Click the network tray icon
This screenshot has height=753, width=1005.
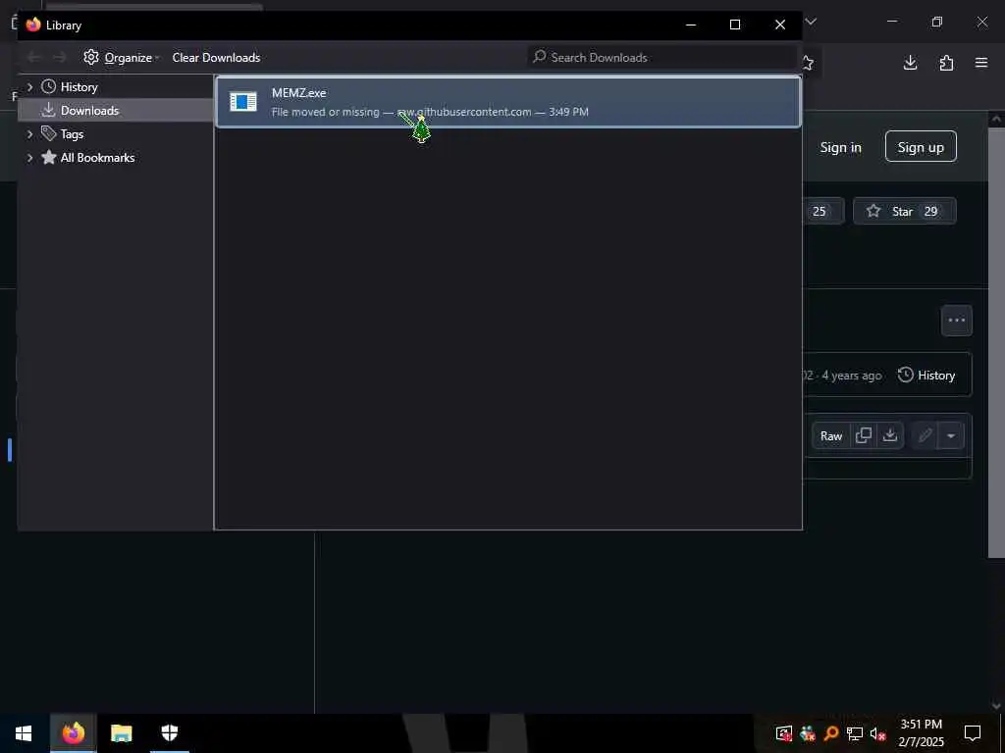click(855, 733)
